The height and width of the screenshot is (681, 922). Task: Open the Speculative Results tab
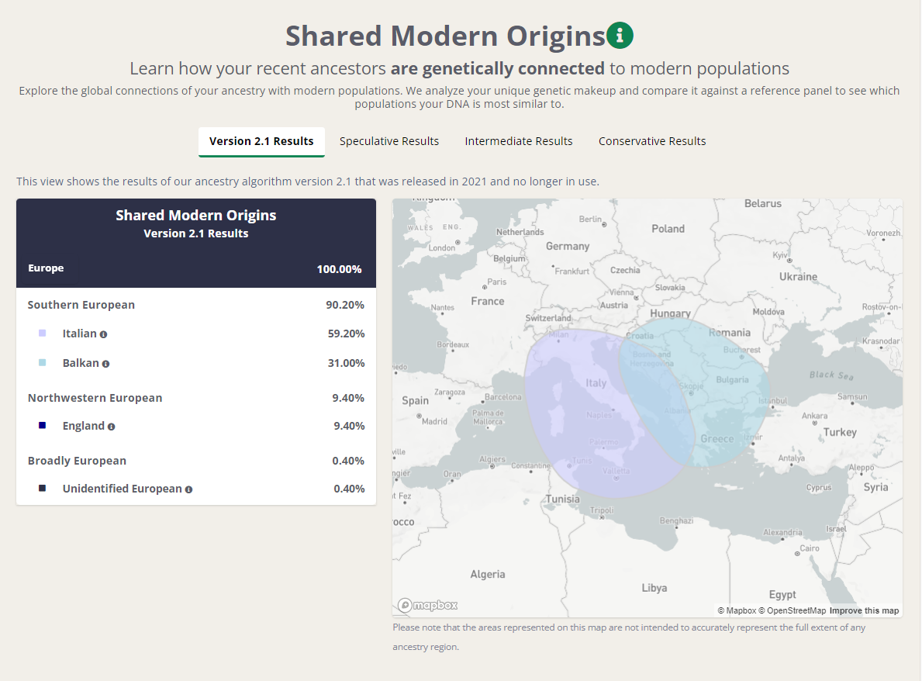(x=389, y=141)
